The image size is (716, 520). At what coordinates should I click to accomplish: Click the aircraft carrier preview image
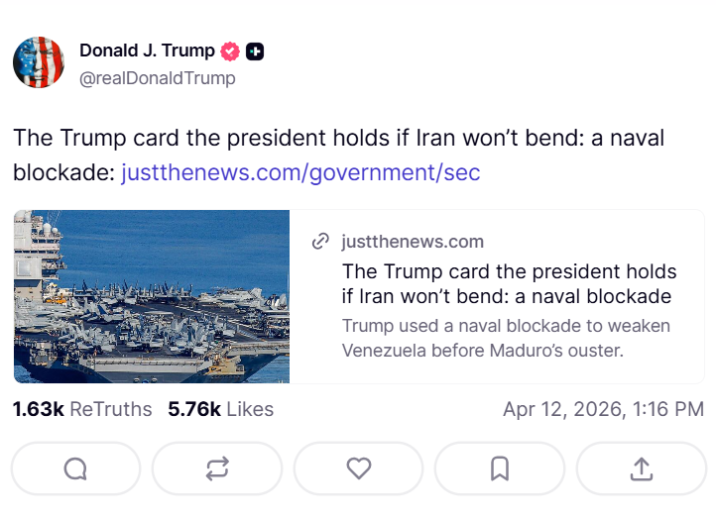tap(152, 296)
